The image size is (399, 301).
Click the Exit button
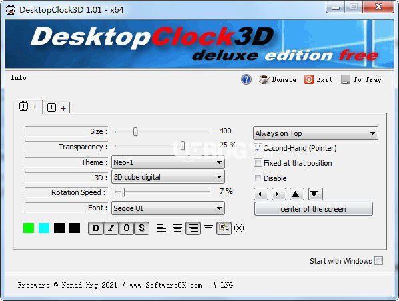tap(318, 79)
